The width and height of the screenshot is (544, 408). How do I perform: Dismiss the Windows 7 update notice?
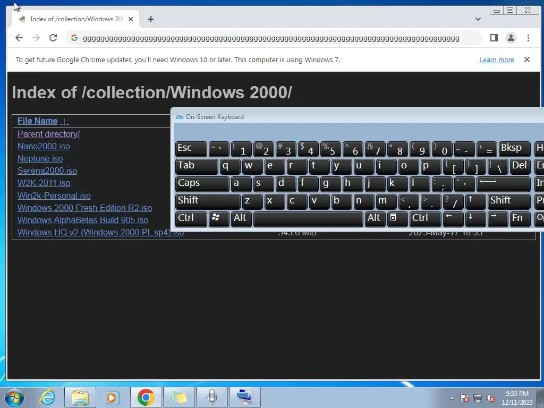click(x=527, y=59)
